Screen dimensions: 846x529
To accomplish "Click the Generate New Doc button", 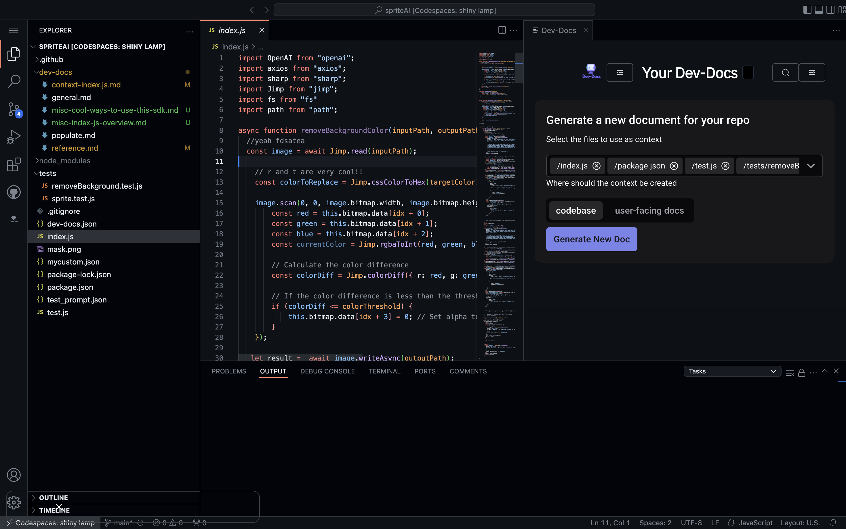I will (591, 239).
